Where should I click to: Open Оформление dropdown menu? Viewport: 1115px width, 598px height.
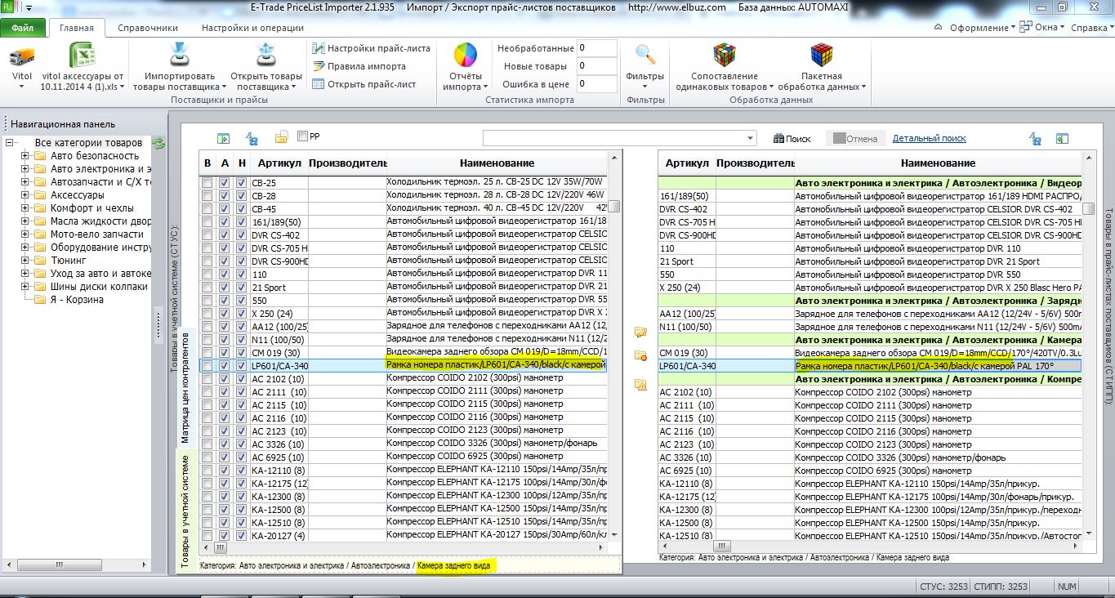coord(983,28)
